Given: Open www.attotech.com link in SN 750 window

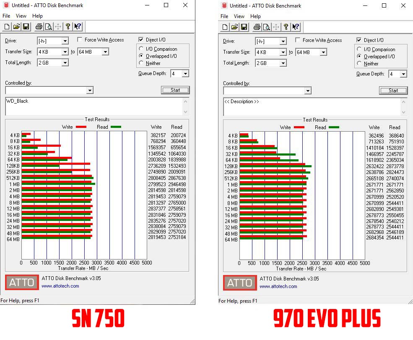Looking at the screenshot, I should [60, 286].
